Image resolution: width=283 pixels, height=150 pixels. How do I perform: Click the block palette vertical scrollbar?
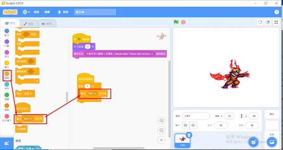[x=67, y=97]
